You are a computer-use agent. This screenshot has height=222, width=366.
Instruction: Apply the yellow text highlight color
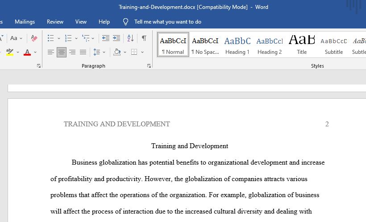click(9, 52)
